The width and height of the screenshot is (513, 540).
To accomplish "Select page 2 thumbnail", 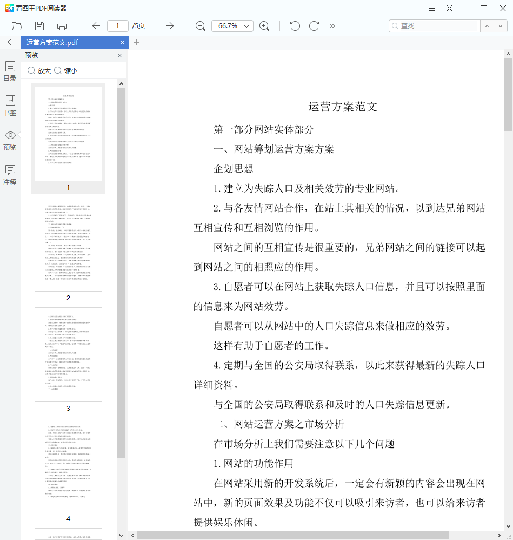I will (69, 244).
